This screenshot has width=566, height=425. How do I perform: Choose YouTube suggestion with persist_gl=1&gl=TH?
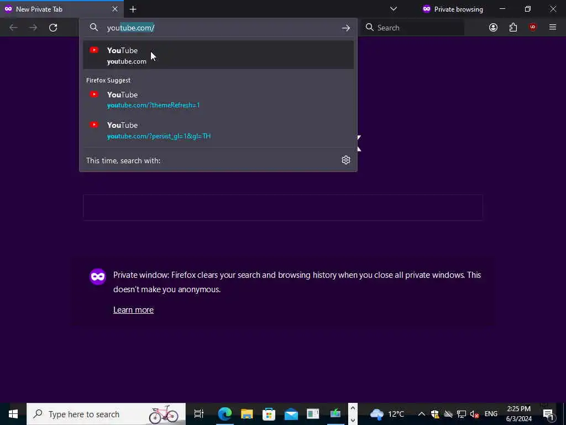[x=218, y=130]
